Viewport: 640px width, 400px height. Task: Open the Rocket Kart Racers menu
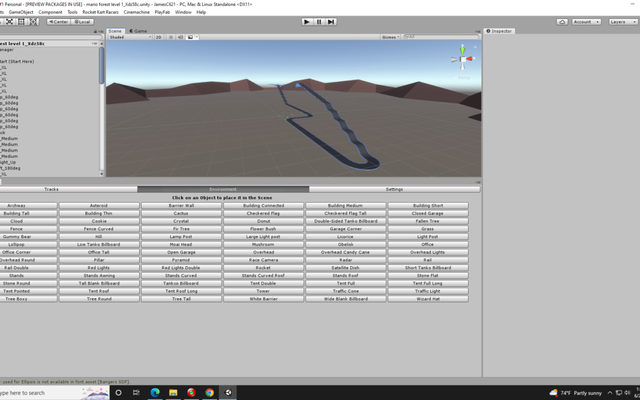100,12
